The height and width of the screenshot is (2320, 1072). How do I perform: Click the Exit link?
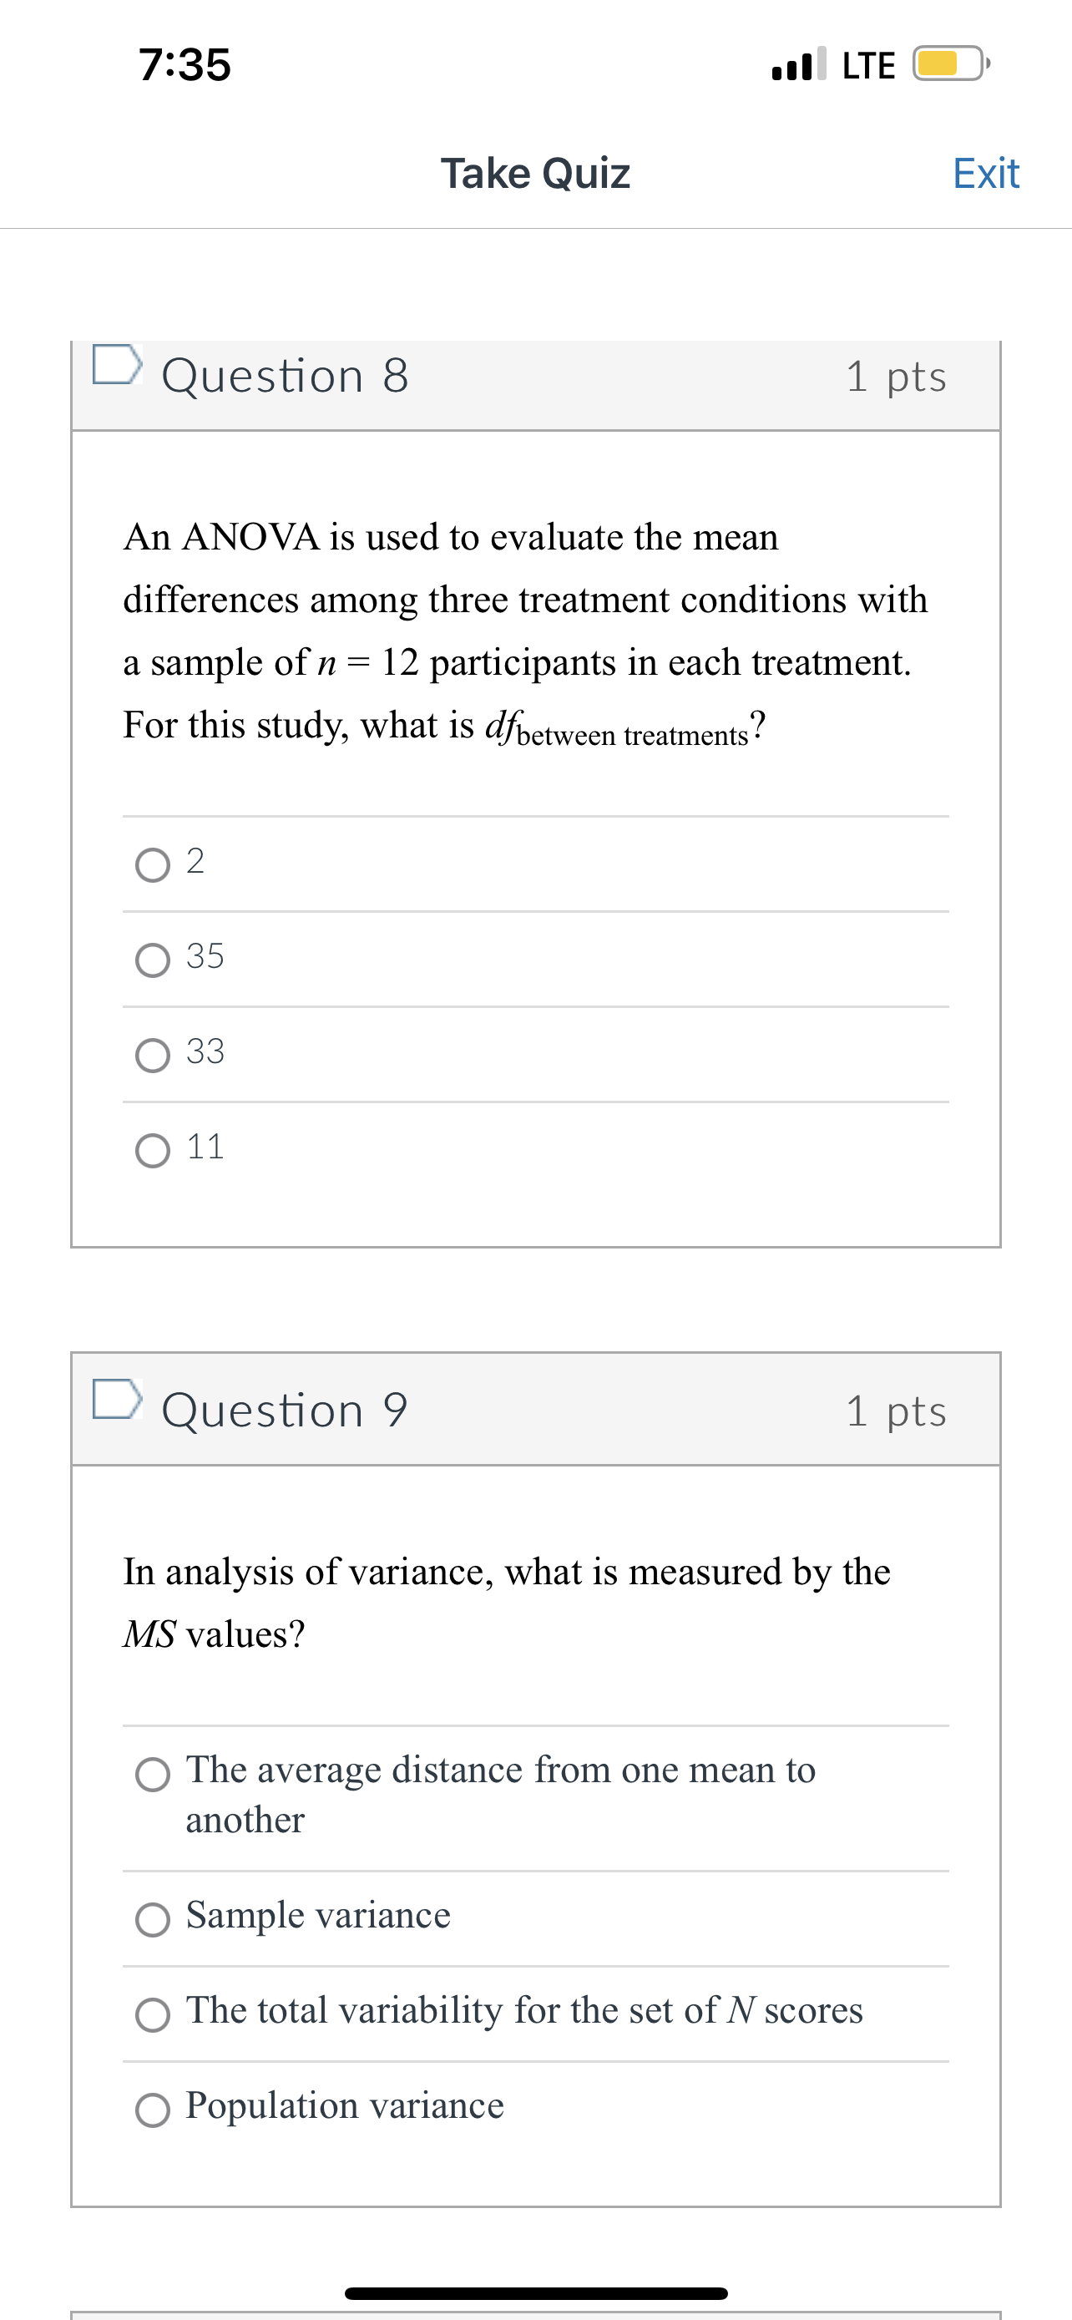(x=987, y=173)
